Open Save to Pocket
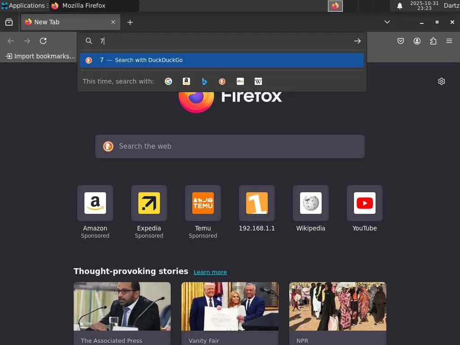 [x=401, y=41]
